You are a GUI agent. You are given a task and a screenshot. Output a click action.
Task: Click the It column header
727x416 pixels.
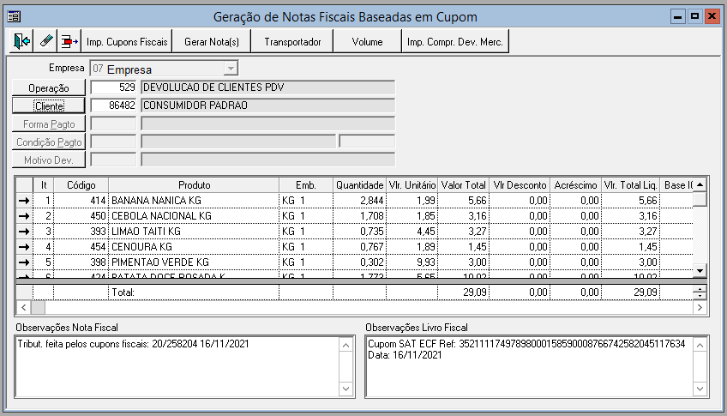tap(44, 185)
